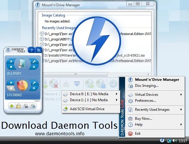Viewport: 189px width, 144px height.
Task: Click mount disc icon with green play arrow
Action: (90, 84)
